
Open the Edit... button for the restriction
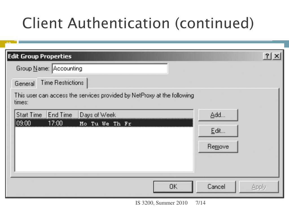tap(218, 131)
